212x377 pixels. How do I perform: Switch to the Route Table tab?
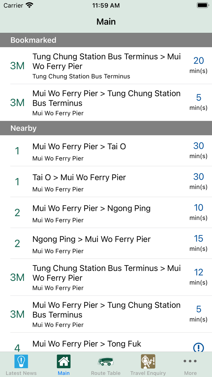click(106, 365)
